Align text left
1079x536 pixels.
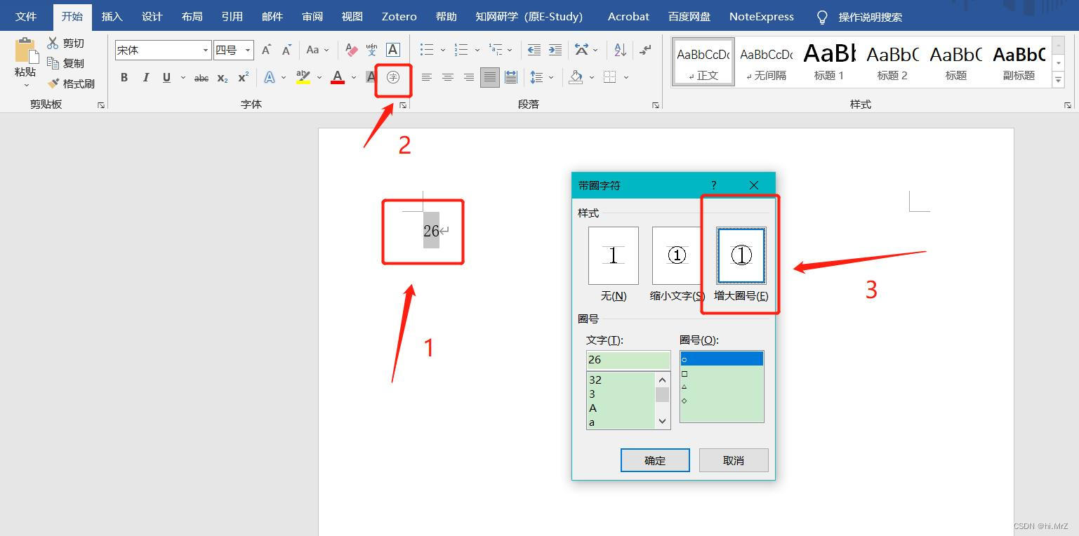426,77
